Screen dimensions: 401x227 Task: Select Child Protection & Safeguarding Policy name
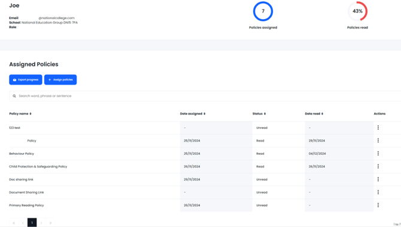coord(38,167)
